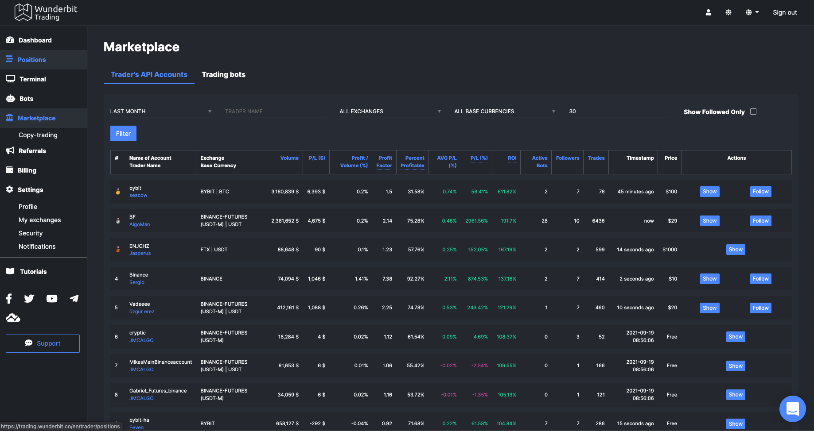Sort by Followers column header

tap(568, 158)
